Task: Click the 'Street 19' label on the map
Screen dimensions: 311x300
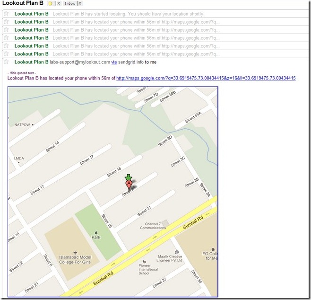Action: click(107, 221)
